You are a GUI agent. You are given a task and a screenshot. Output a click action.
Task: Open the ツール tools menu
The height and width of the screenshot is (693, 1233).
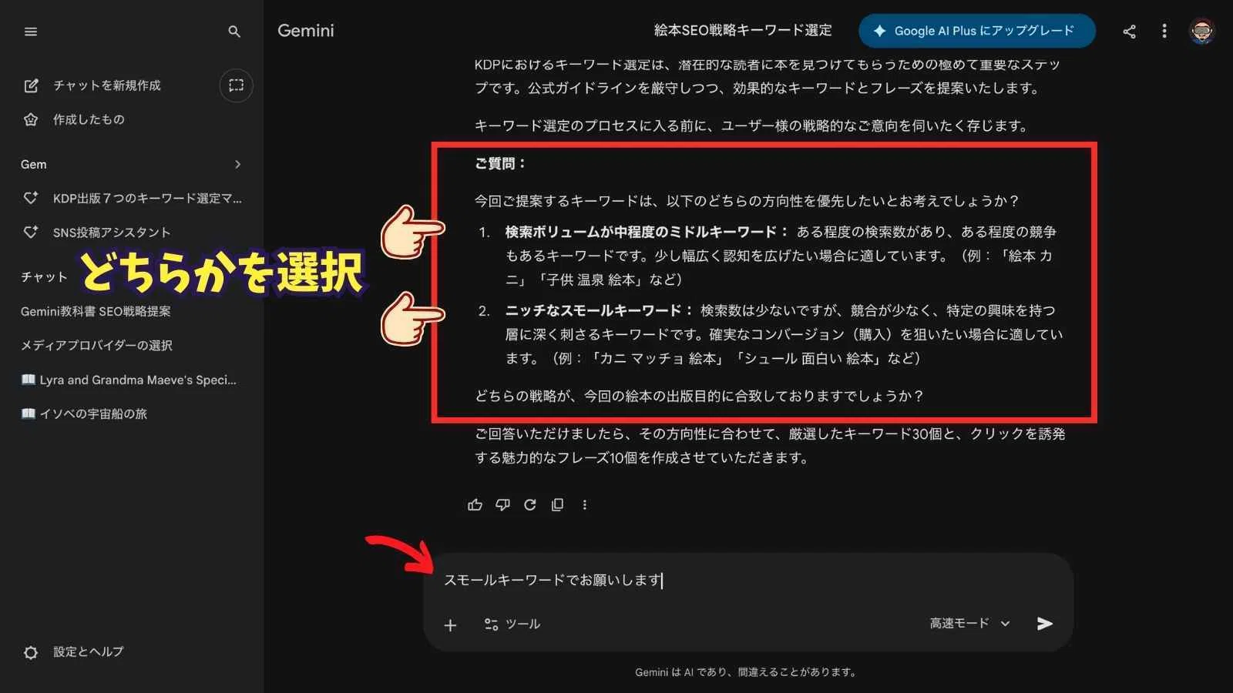click(512, 624)
